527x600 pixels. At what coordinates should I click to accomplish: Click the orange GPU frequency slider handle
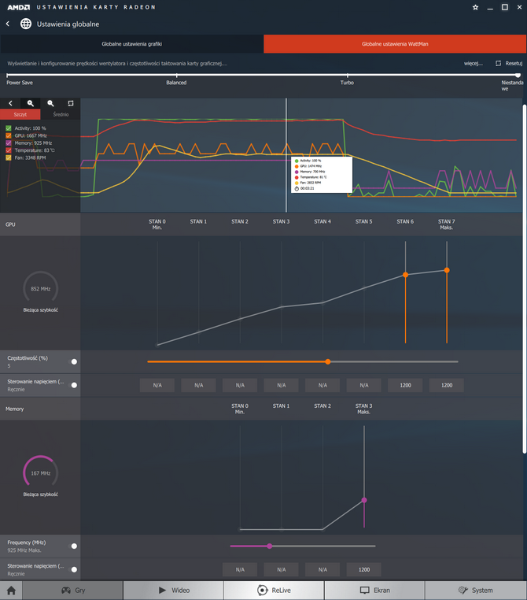pyautogui.click(x=327, y=361)
